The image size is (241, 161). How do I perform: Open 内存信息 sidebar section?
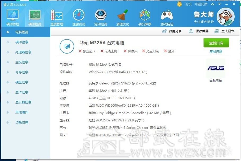pos(22,72)
